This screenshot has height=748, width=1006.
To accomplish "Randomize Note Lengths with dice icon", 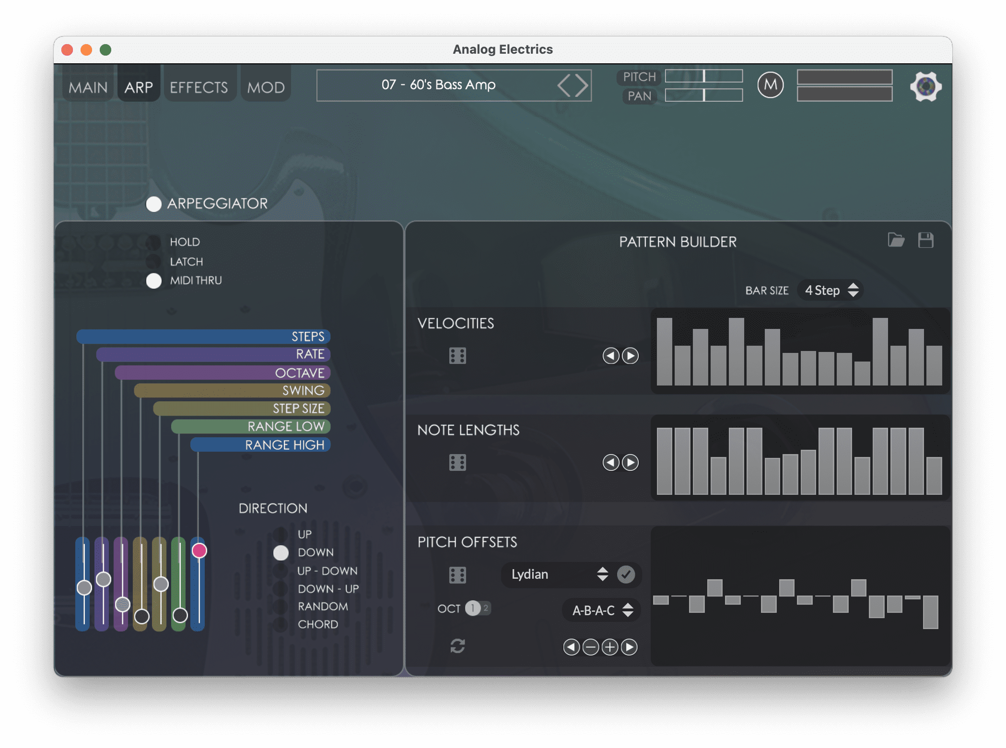I will pos(457,463).
